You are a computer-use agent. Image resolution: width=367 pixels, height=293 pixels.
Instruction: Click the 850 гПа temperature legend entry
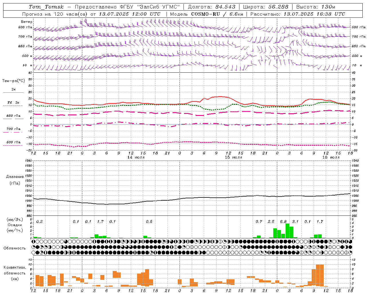pos(13,116)
